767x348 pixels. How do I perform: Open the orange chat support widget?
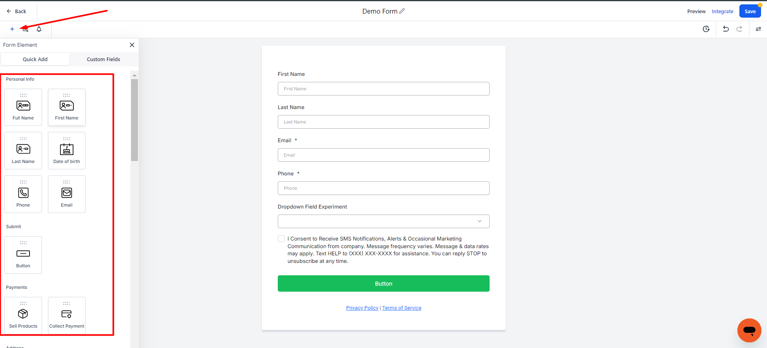click(x=749, y=330)
